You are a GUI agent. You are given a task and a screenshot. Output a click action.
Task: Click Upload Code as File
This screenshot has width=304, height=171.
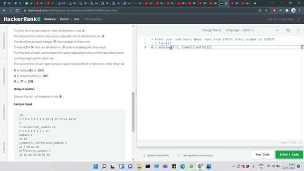click(156, 155)
